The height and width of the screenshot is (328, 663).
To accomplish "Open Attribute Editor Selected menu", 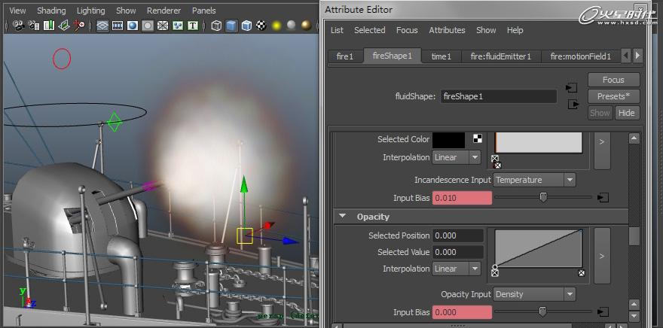I will point(370,30).
